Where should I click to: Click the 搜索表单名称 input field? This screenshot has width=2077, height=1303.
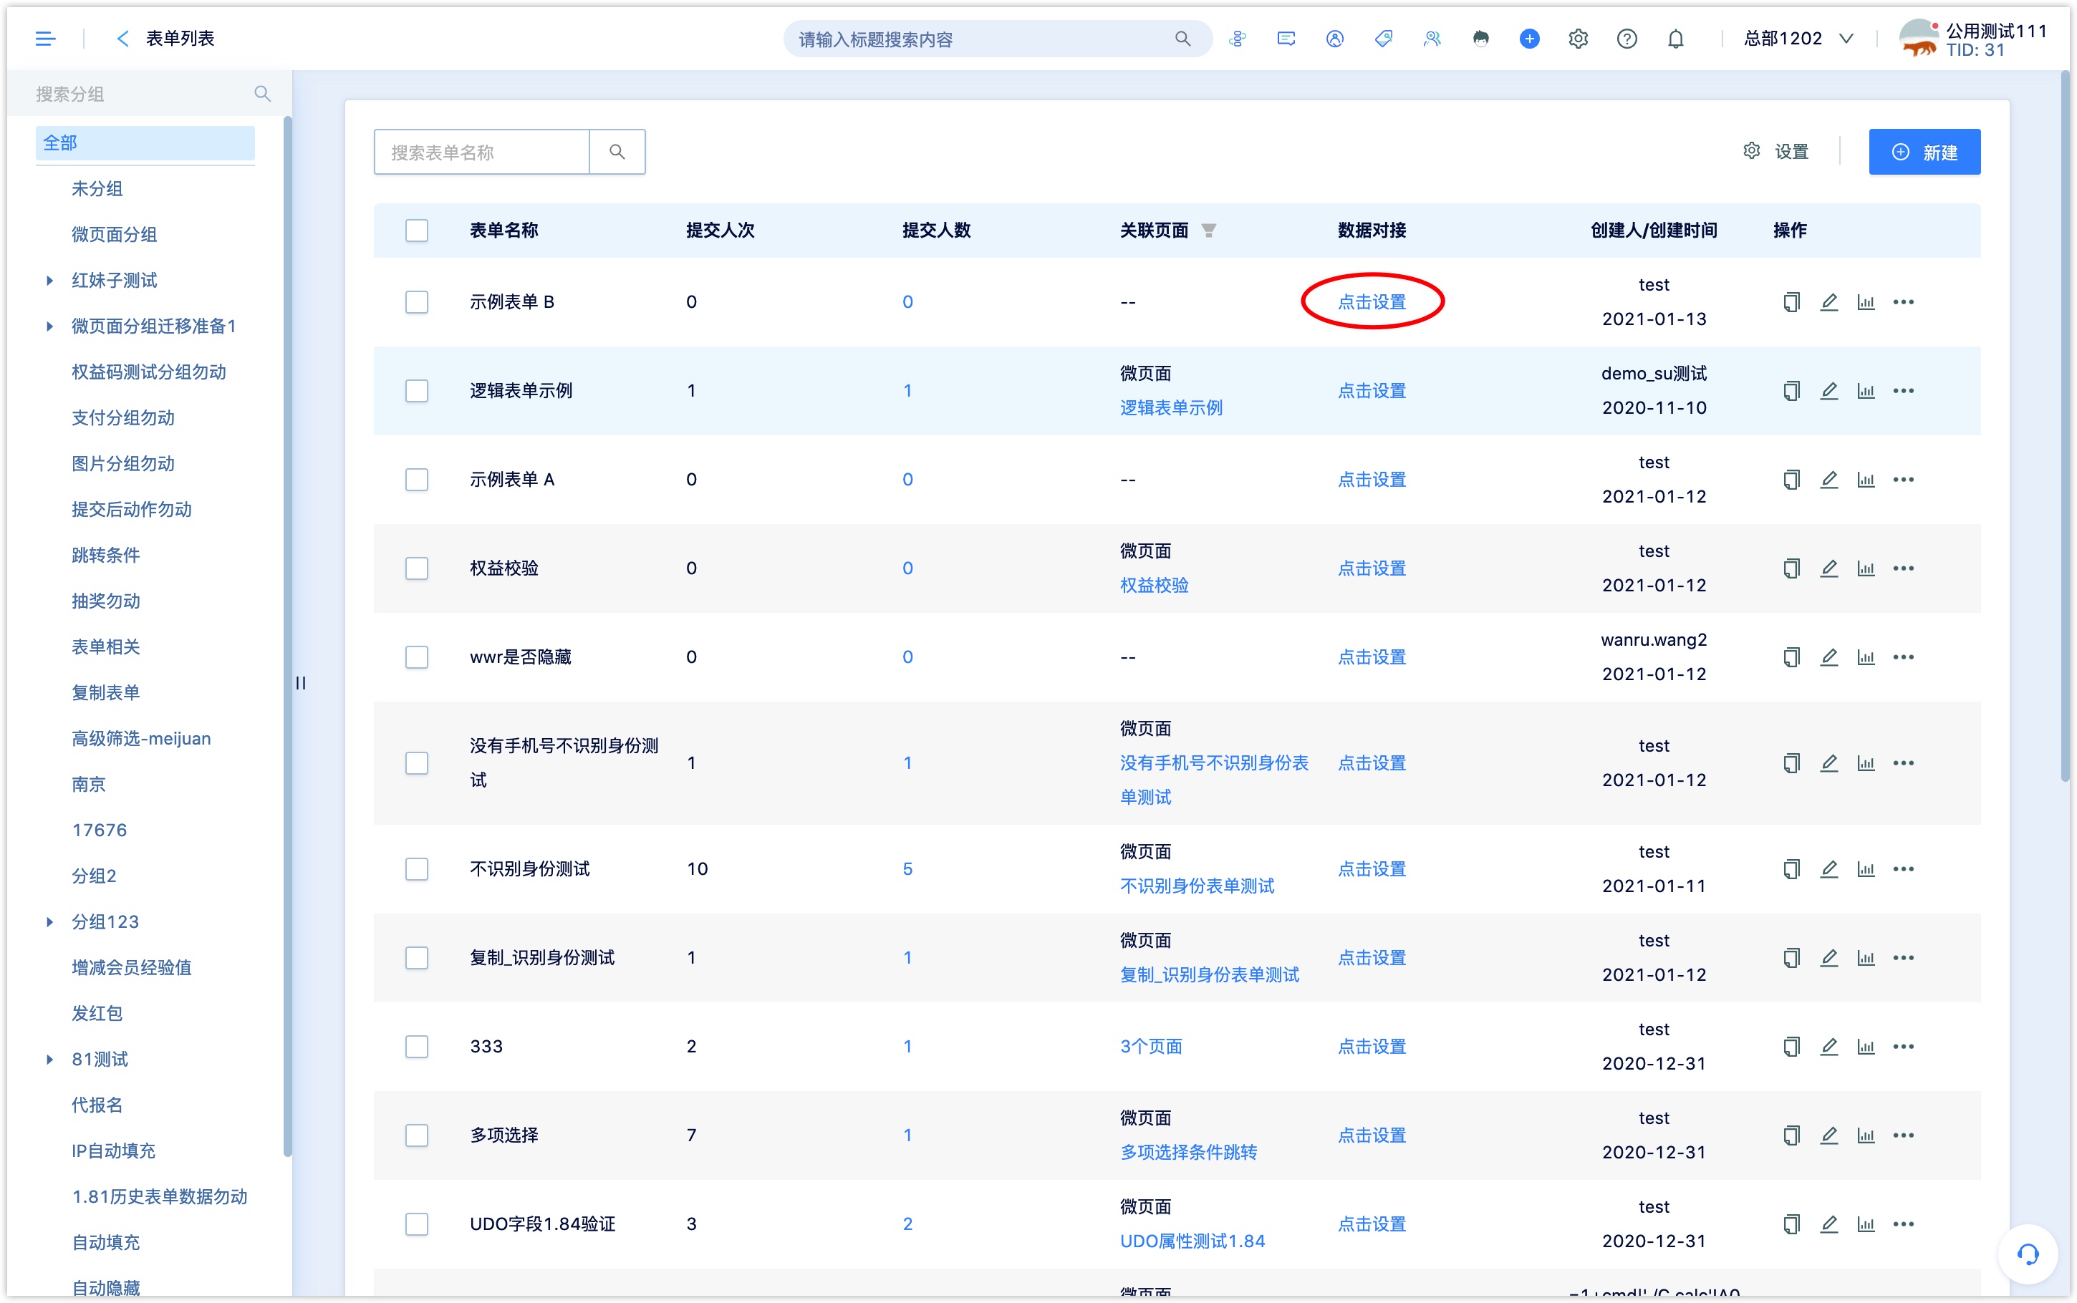(x=482, y=152)
